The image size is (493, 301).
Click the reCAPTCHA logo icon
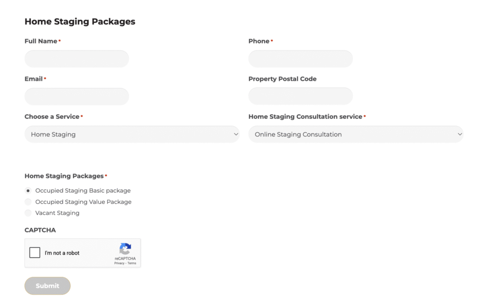pos(125,249)
